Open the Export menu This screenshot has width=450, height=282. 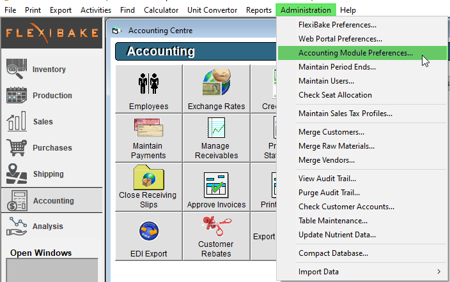coord(61,10)
